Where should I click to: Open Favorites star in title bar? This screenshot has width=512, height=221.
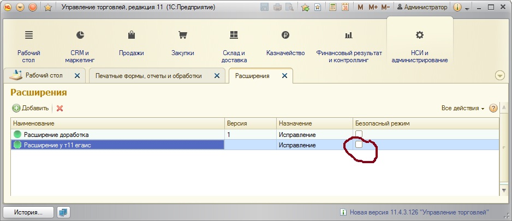pyautogui.click(x=48, y=8)
